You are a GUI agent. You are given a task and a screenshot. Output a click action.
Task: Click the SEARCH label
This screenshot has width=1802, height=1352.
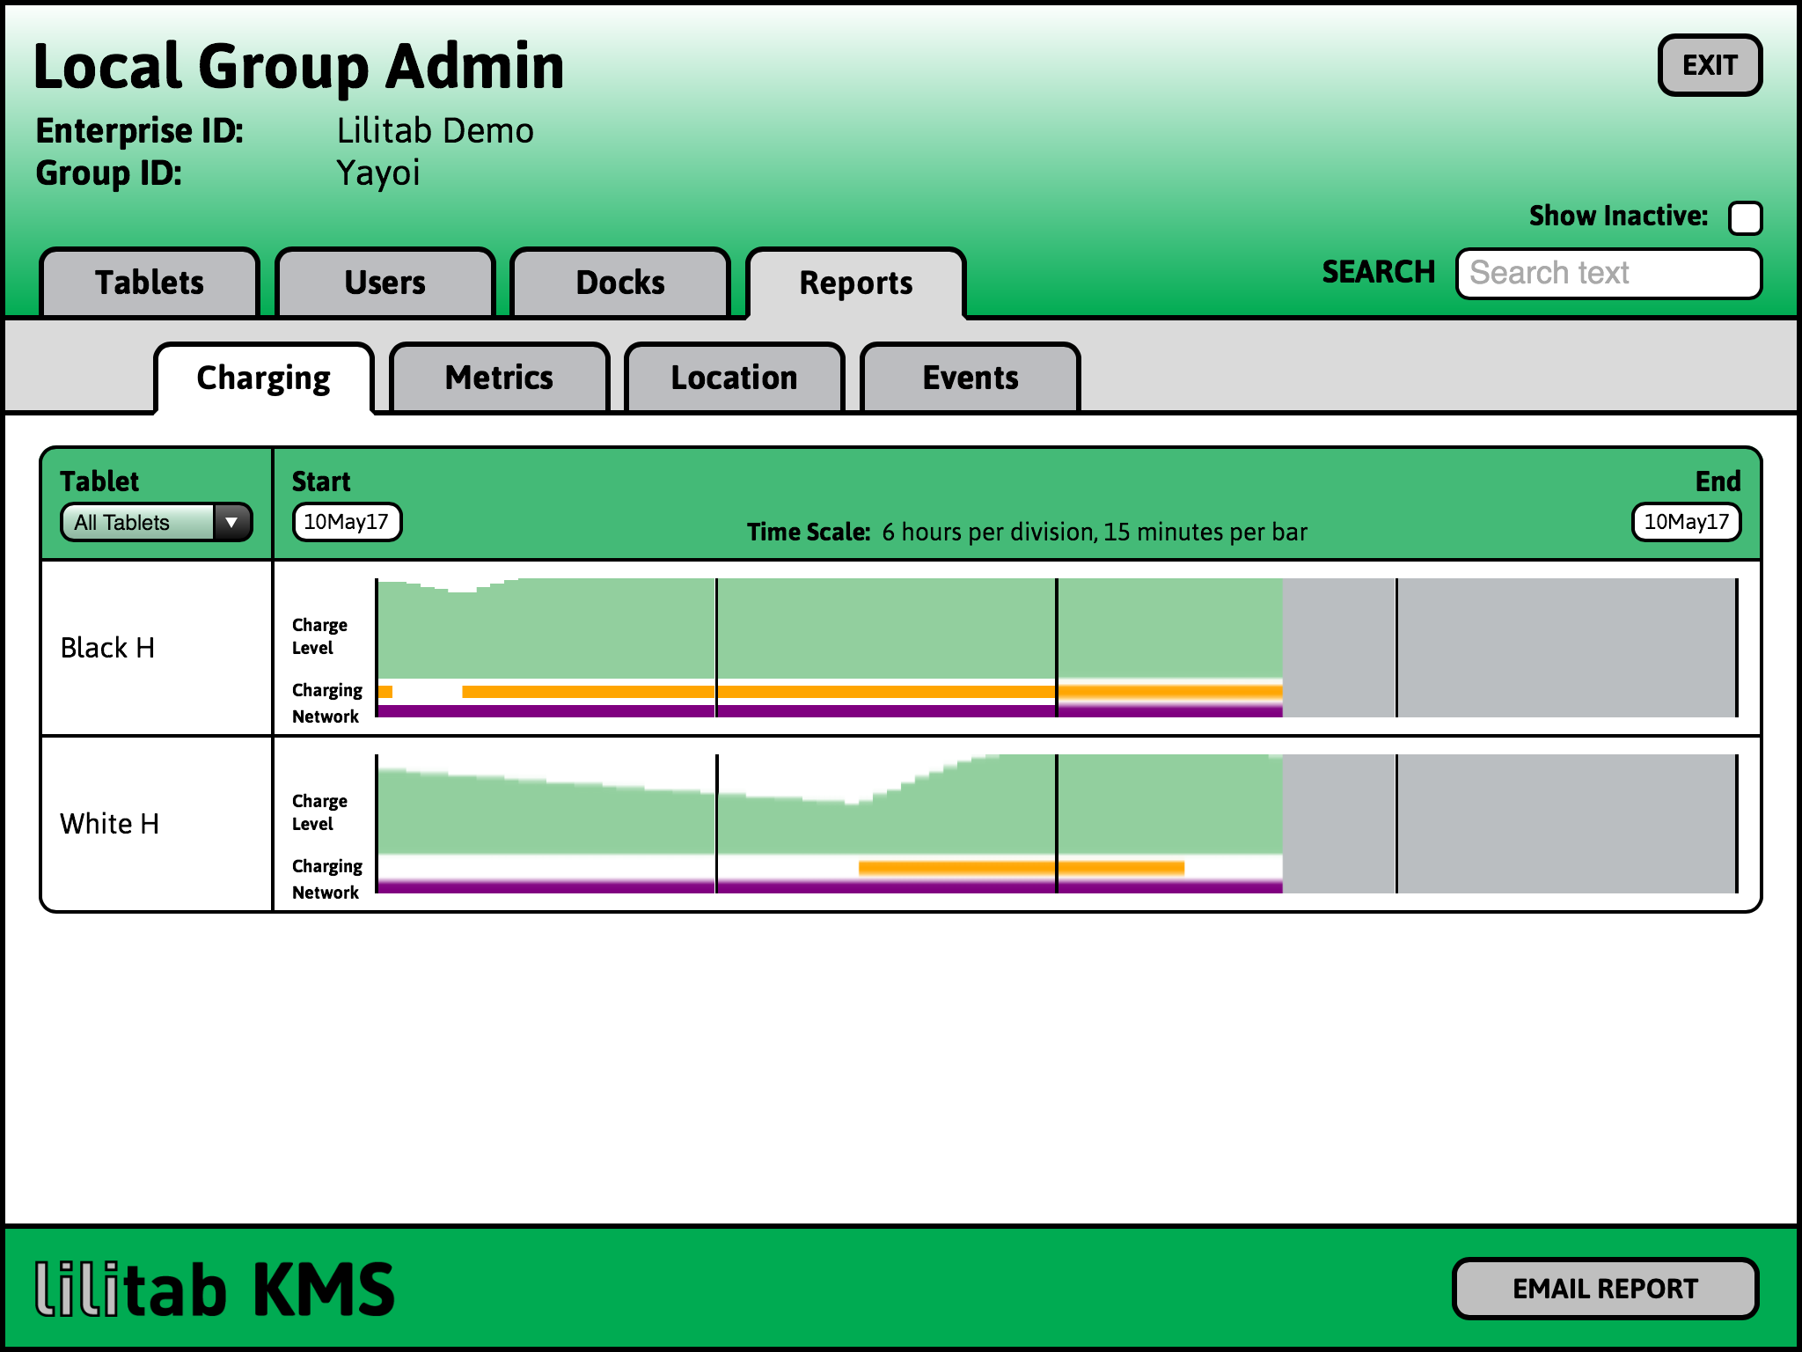[1378, 273]
